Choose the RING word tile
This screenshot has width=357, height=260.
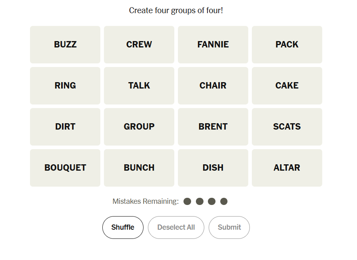(65, 86)
